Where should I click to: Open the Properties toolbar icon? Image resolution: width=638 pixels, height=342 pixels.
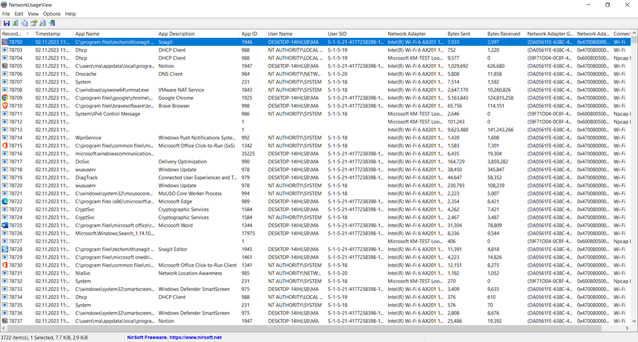(x=33, y=23)
